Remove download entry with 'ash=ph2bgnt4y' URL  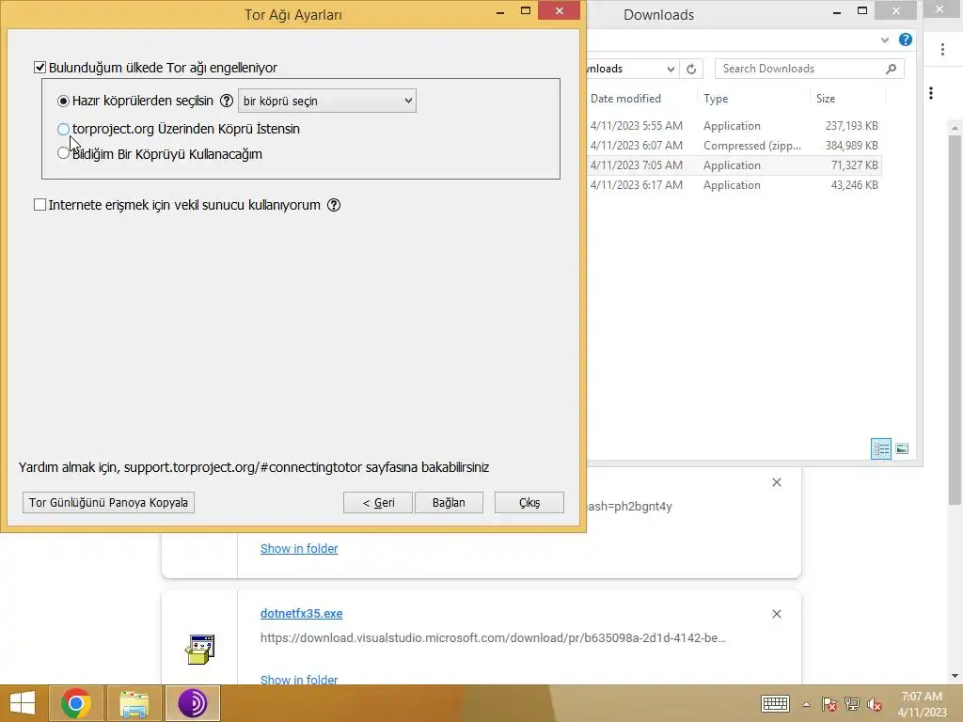click(776, 482)
